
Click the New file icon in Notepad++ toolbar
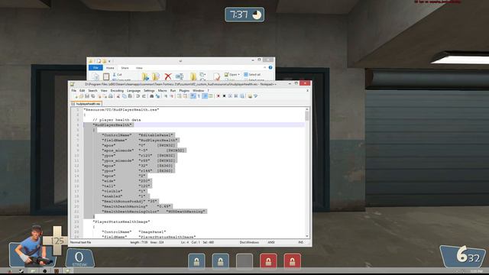[x=76, y=96]
